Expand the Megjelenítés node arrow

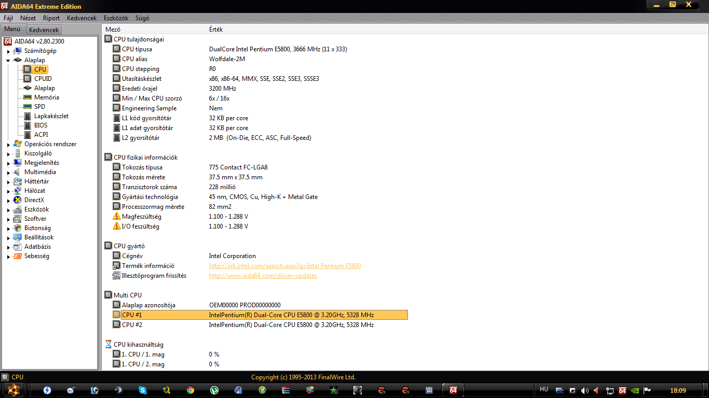pos(8,163)
